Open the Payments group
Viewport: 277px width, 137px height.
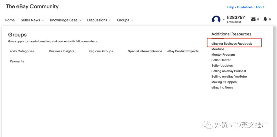coord(17,61)
